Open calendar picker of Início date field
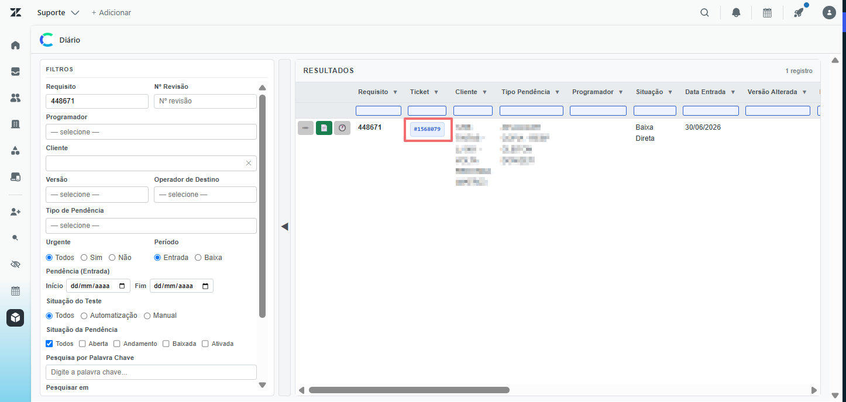The height and width of the screenshot is (402, 846). coord(122,286)
